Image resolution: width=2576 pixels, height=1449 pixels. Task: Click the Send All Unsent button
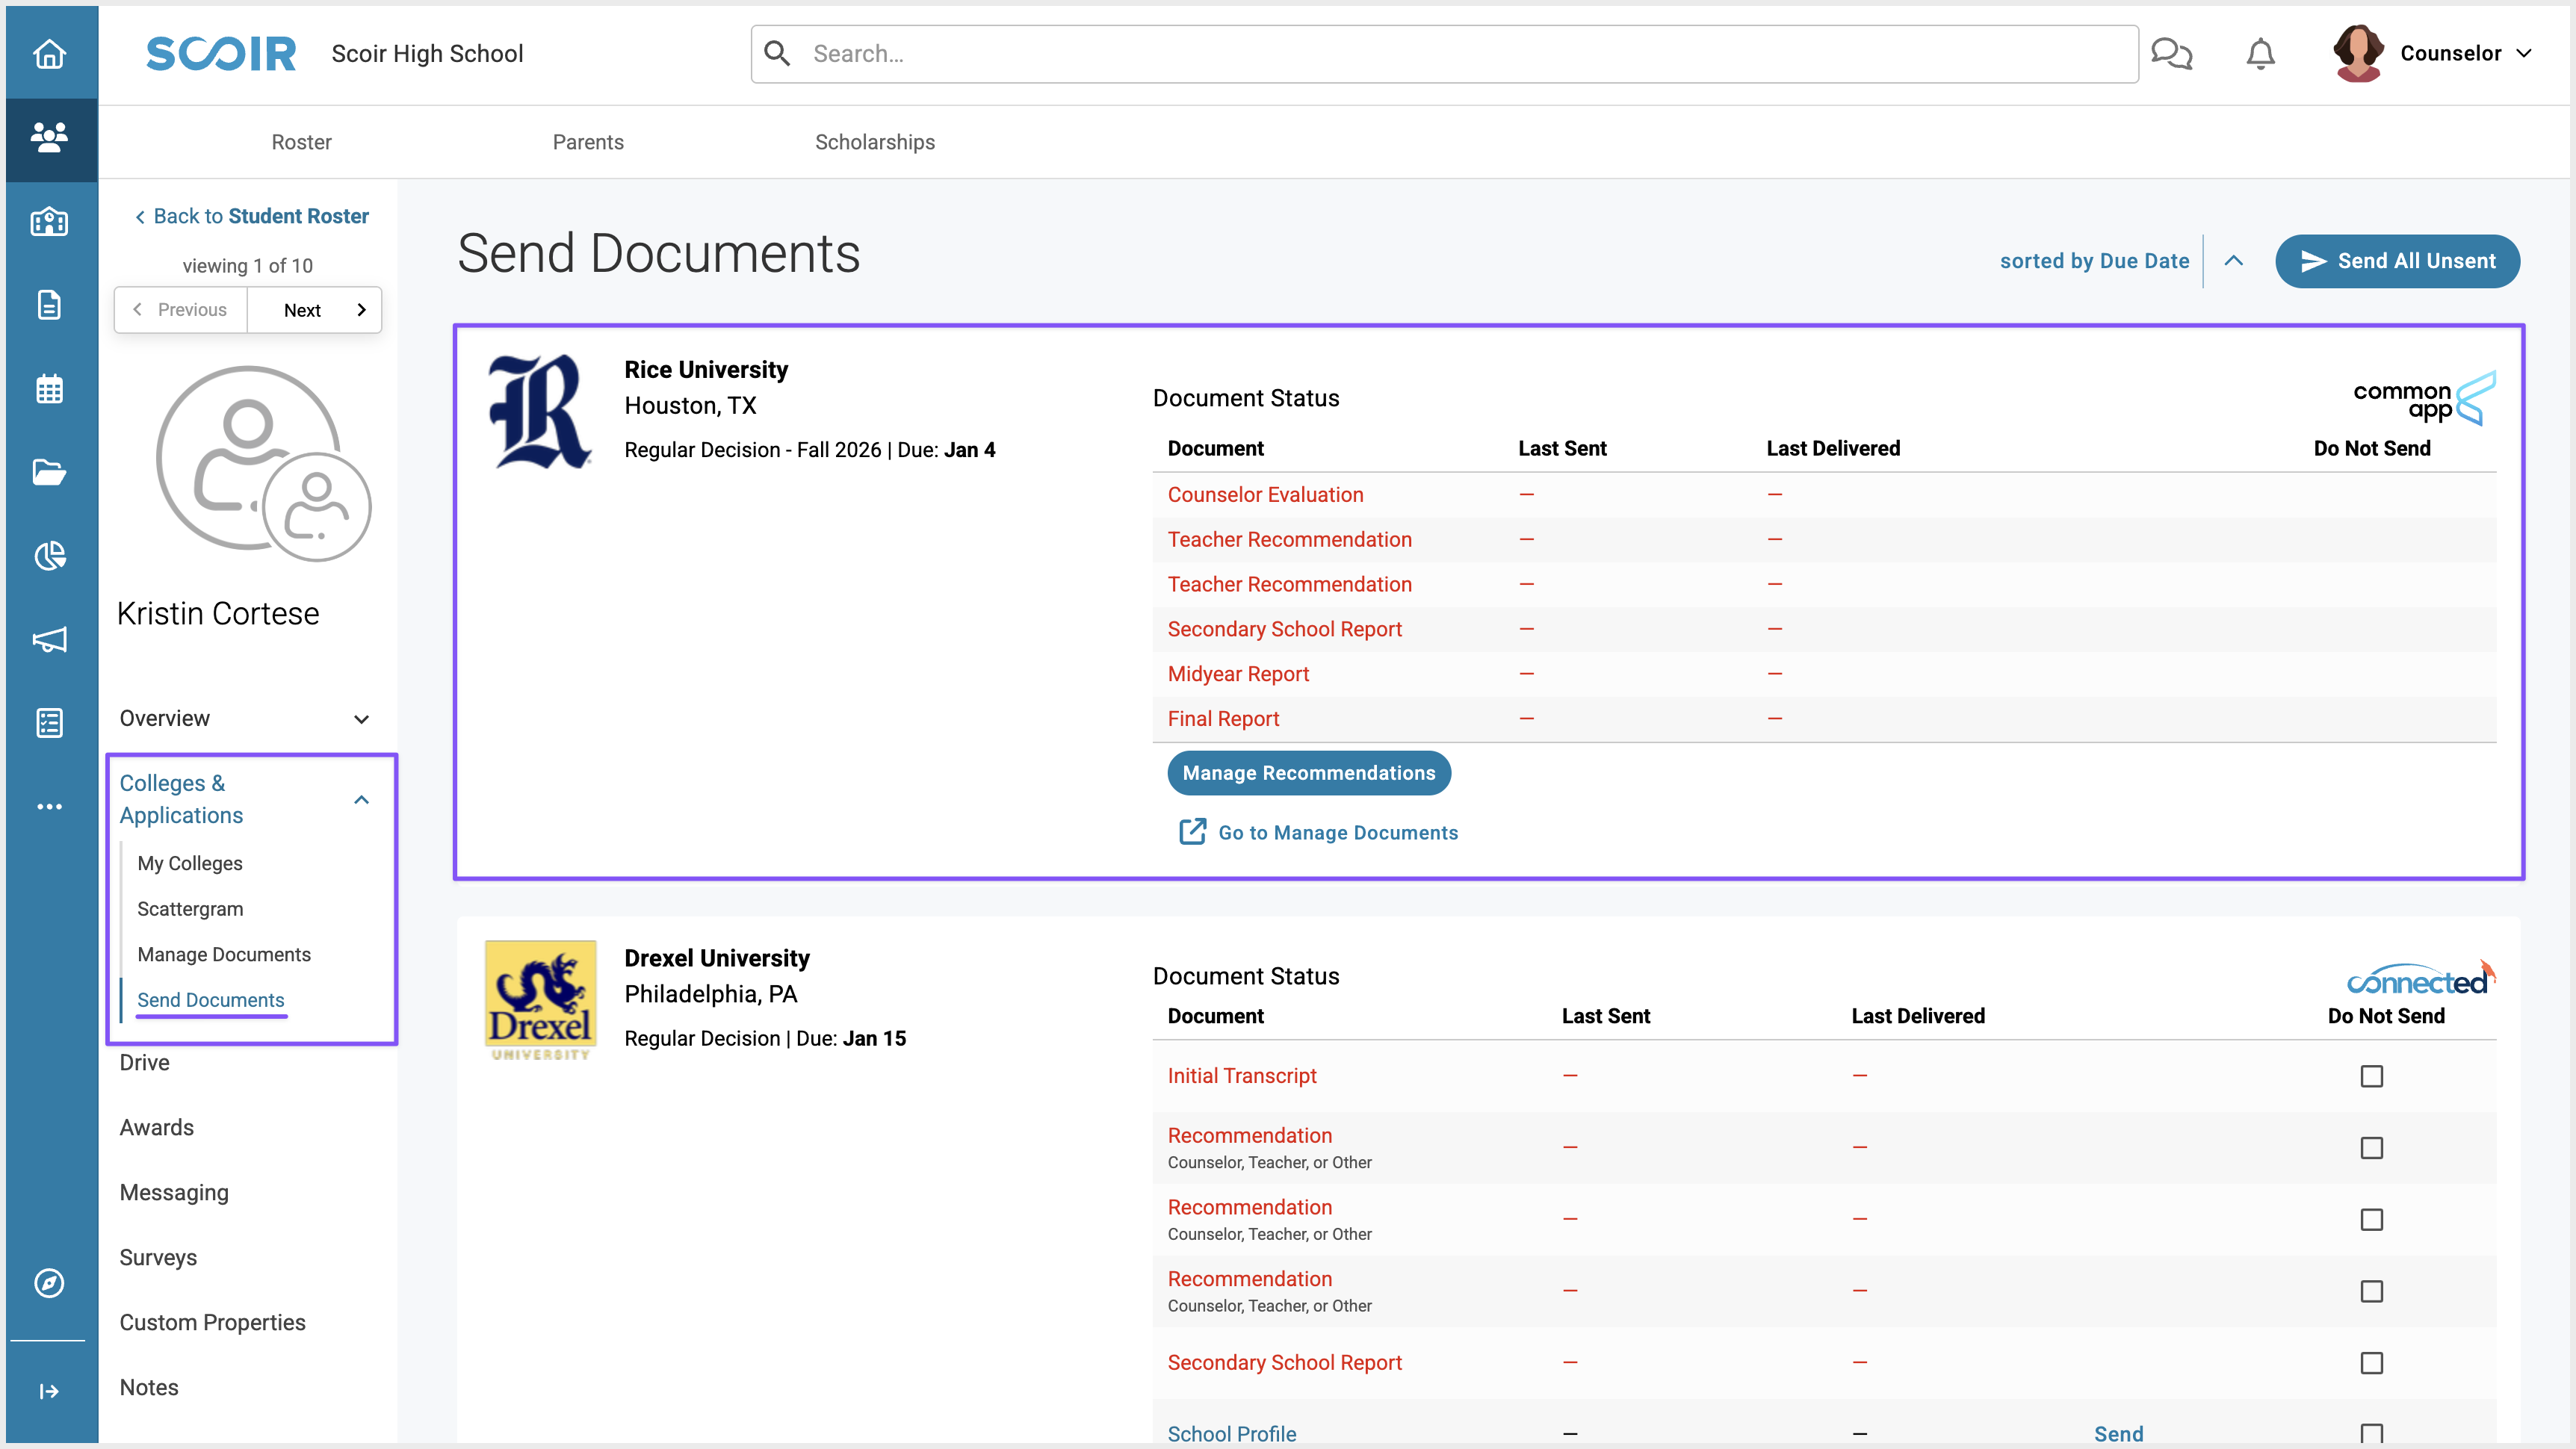click(x=2397, y=261)
